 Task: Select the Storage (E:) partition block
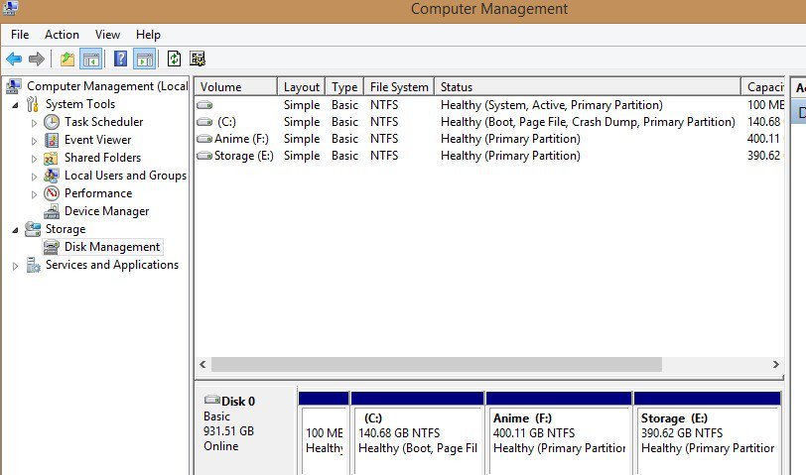(x=708, y=433)
